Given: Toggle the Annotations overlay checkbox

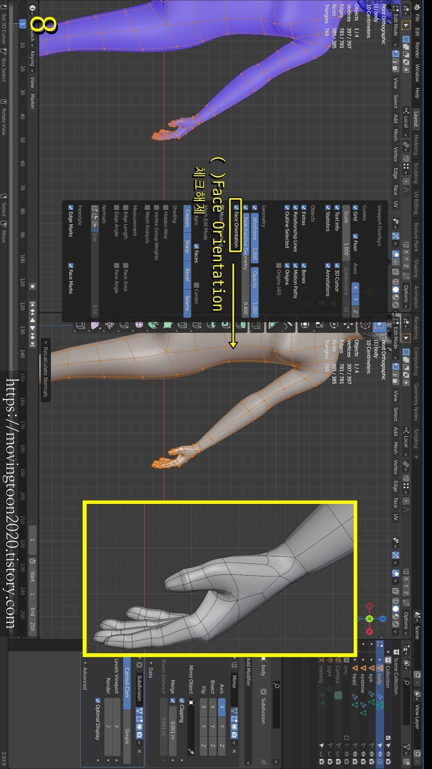Looking at the screenshot, I should pos(328,266).
